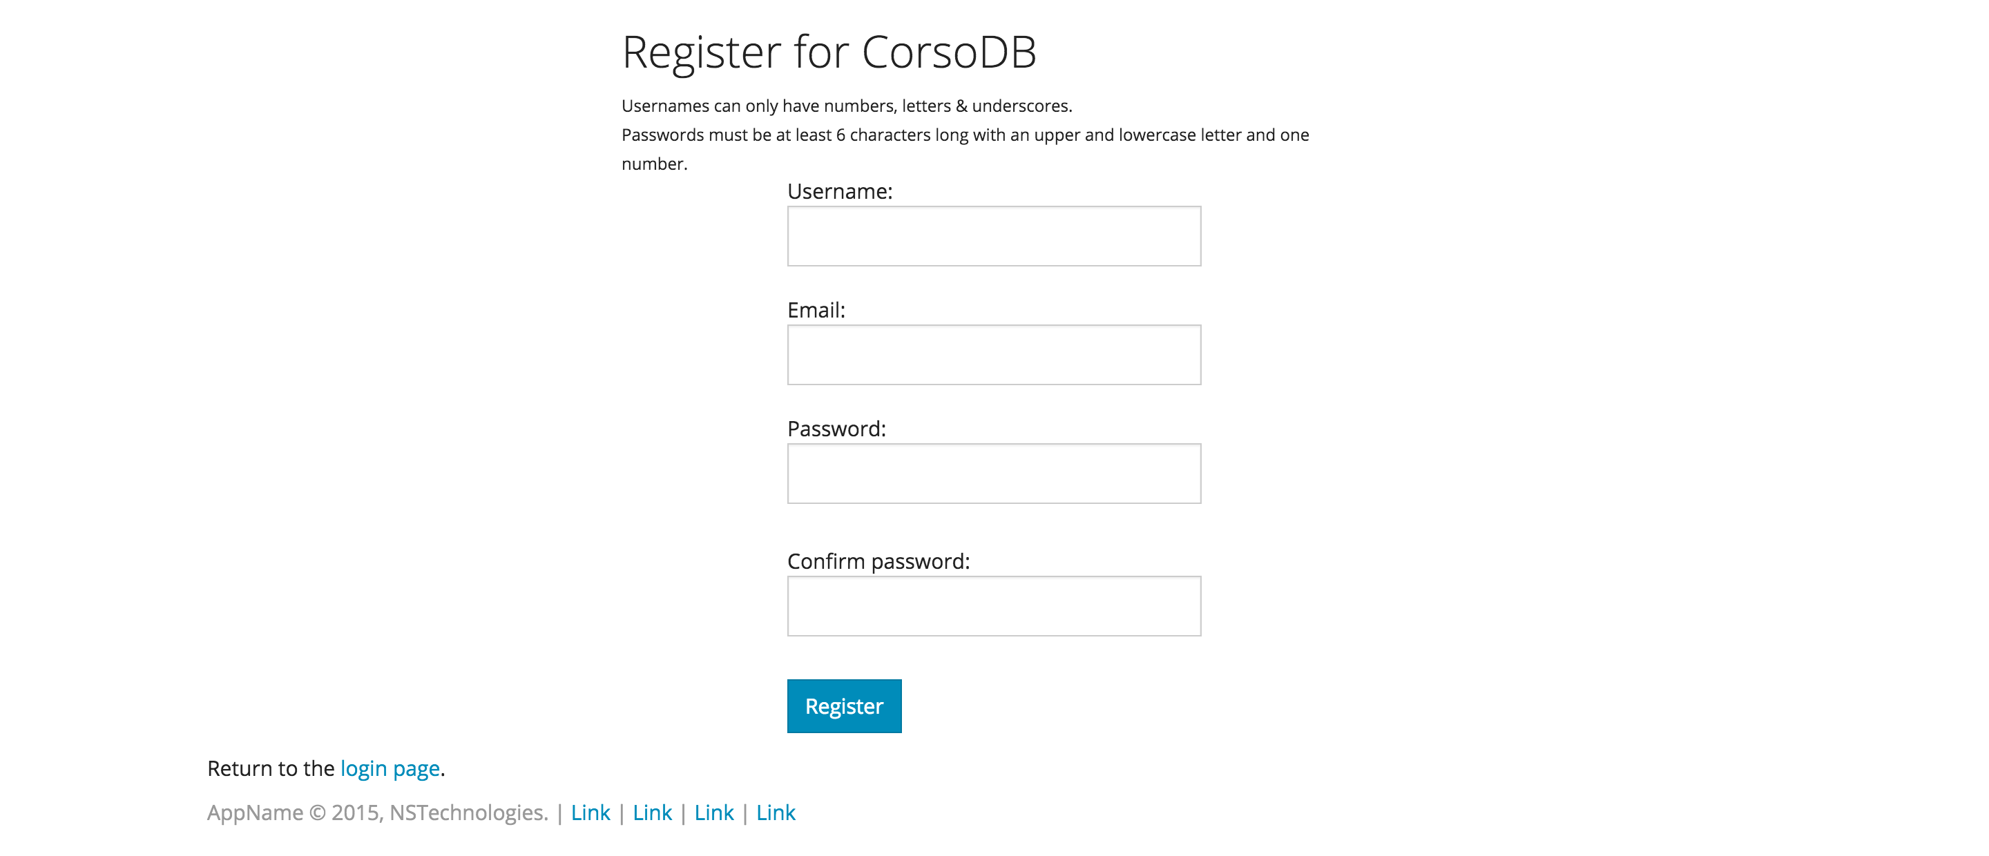
Task: Click the password requirements text
Action: pyautogui.click(x=965, y=135)
